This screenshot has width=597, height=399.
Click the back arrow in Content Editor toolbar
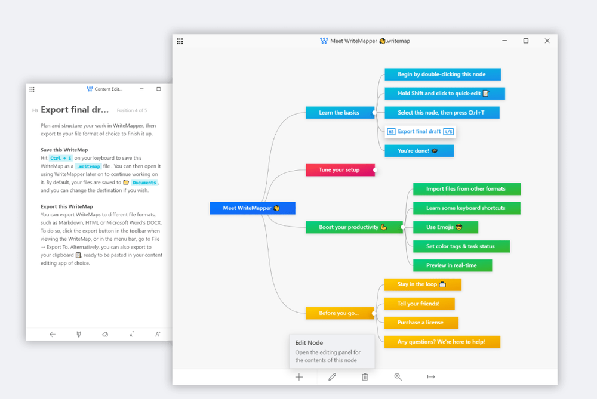tap(53, 335)
